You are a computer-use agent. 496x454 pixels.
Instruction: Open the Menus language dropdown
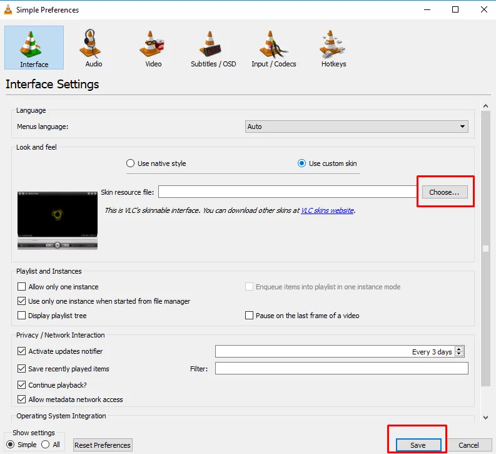coord(357,126)
